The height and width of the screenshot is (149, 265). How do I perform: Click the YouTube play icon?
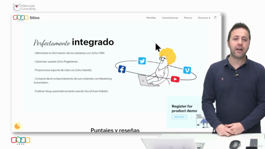(175, 79)
